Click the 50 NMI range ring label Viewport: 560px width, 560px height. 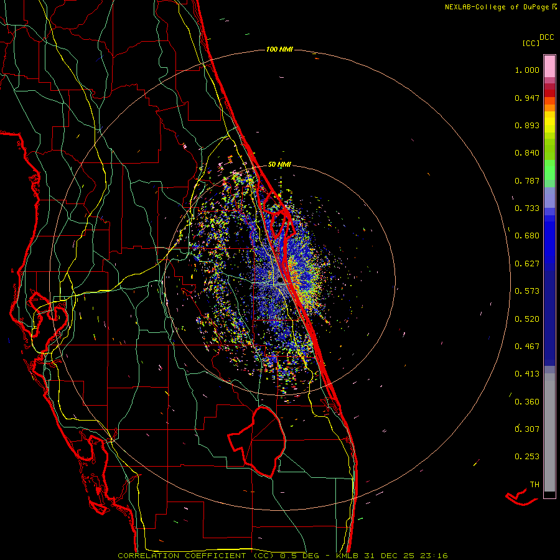tap(279, 164)
